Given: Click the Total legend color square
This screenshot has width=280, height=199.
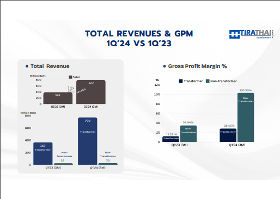Looking at the screenshot, I should click(x=70, y=77).
